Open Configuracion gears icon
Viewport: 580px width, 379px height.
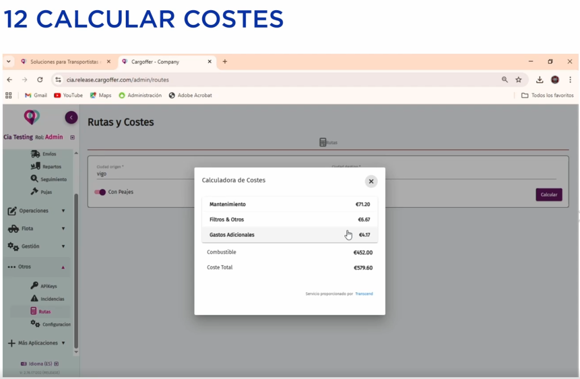point(35,324)
